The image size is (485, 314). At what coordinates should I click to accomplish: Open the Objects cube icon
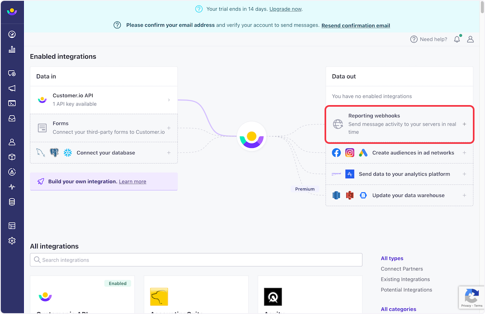click(x=12, y=157)
